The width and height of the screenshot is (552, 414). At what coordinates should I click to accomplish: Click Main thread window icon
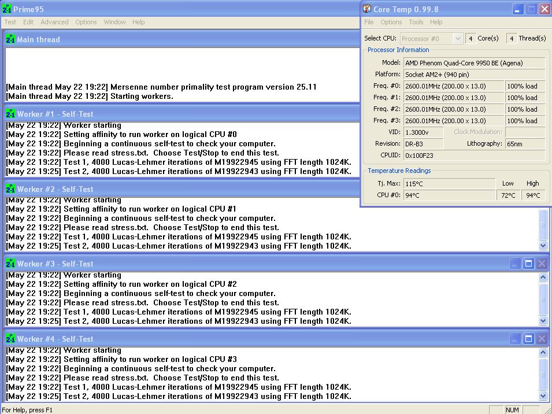[x=10, y=39]
